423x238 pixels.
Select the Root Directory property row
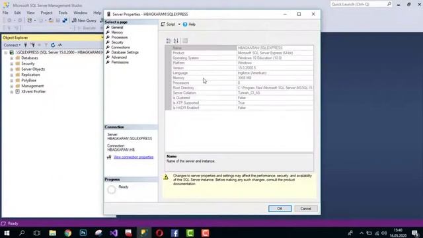coord(243,88)
